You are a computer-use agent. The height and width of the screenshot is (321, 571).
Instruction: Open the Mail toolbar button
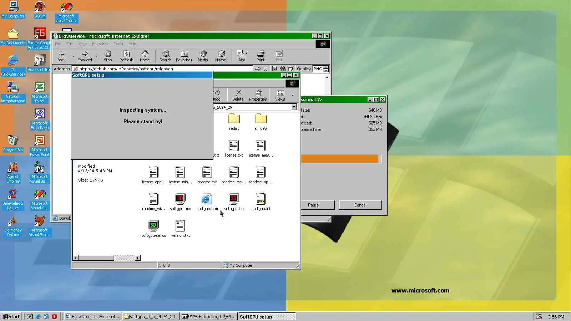241,56
